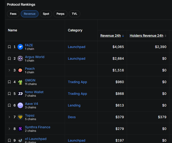The height and width of the screenshot is (143, 172).
Task: Open the Dexs category link
Action: (x=72, y=117)
